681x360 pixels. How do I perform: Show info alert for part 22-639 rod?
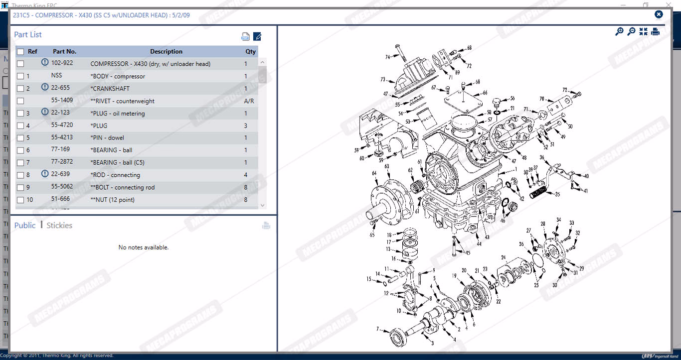(x=45, y=174)
